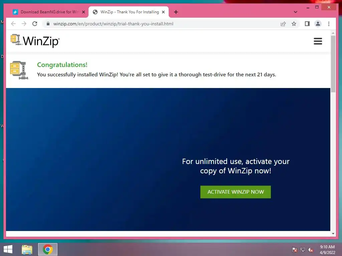Click the network tray icon
Screen dimensions: 342x256
[303, 249]
